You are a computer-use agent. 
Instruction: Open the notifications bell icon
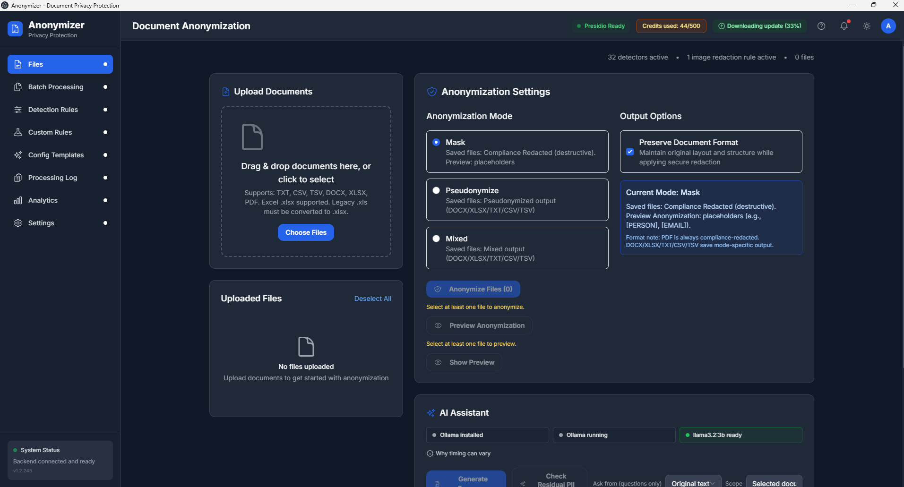[x=844, y=26]
